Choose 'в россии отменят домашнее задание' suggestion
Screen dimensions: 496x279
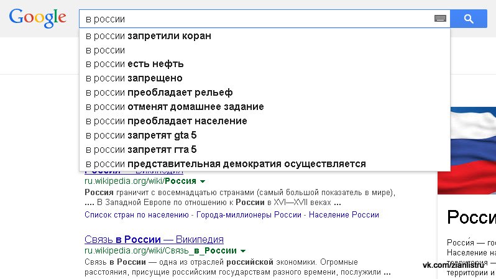pos(174,107)
